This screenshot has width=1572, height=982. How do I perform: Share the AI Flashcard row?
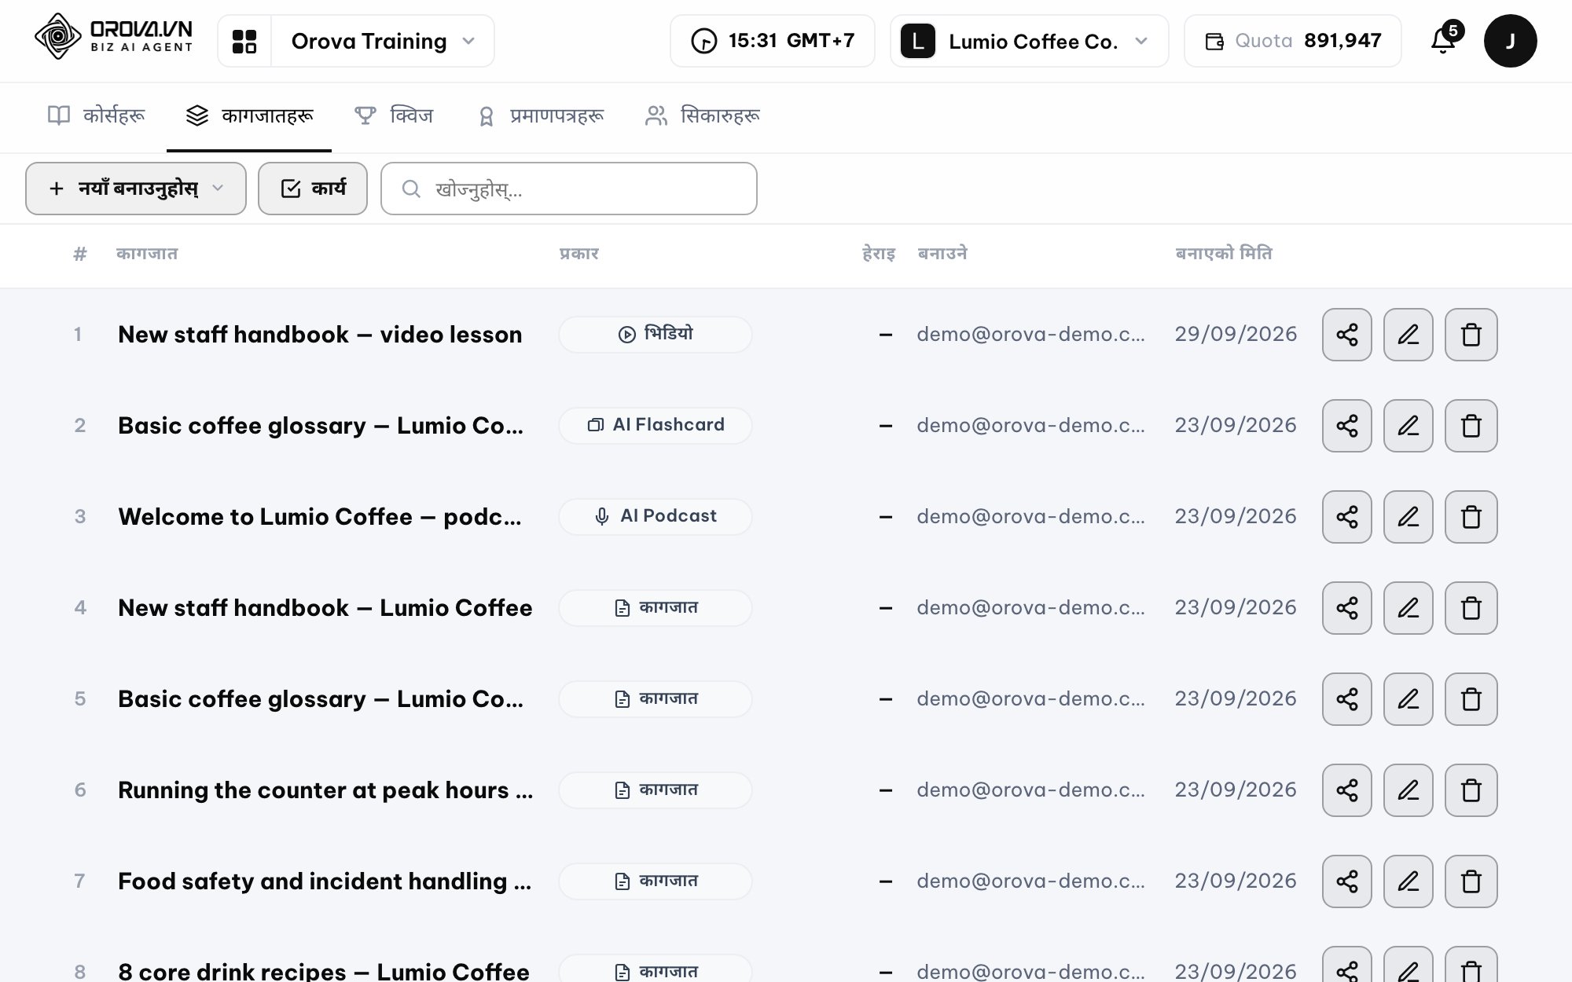(1347, 426)
